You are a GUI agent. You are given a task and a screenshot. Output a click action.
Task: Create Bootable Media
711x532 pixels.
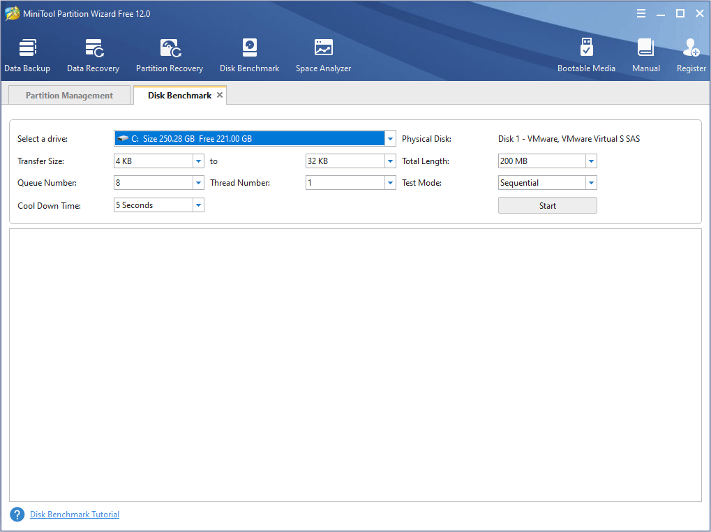[586, 55]
